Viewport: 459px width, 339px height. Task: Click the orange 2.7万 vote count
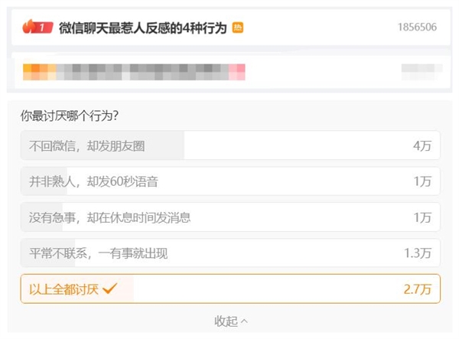coord(418,288)
